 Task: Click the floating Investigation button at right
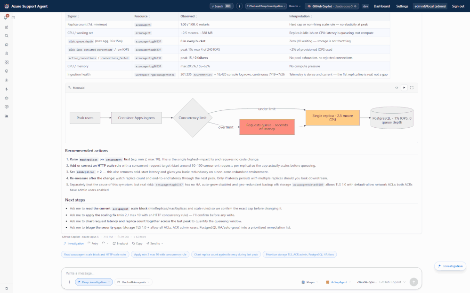(450, 266)
